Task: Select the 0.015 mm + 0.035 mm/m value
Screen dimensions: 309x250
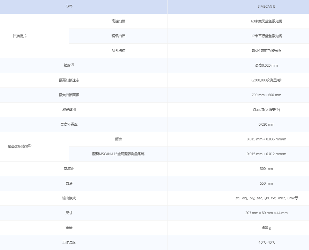Action: tap(266, 139)
